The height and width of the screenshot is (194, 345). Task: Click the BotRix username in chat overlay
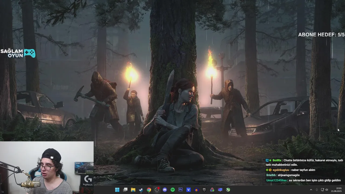pos(277,160)
